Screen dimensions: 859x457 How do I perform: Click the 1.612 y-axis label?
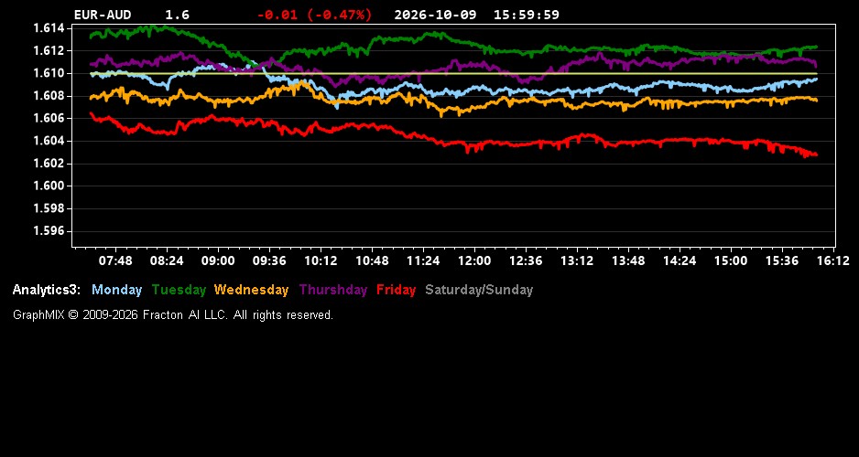coord(49,51)
